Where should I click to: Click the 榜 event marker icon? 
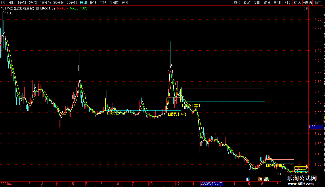[260, 179]
